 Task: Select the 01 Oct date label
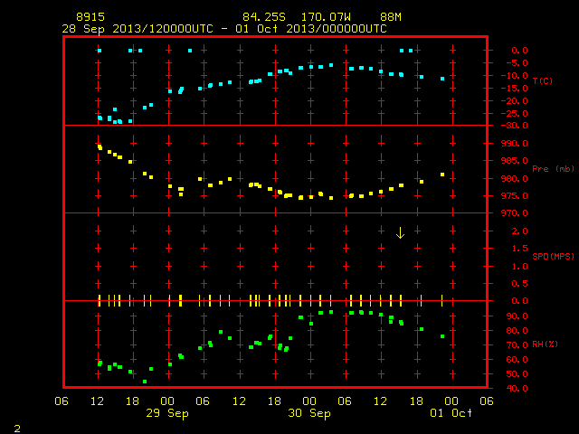pyautogui.click(x=451, y=413)
